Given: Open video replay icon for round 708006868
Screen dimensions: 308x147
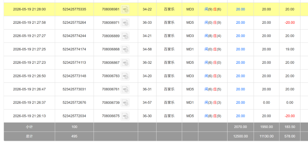Looking at the screenshot, I should (125, 49).
